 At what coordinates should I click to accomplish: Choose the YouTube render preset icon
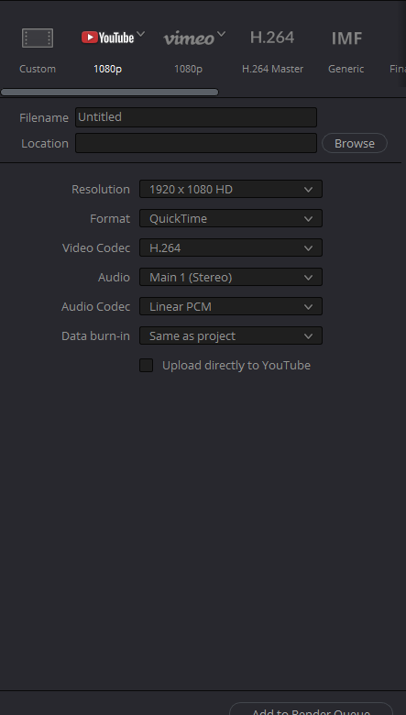coord(108,38)
